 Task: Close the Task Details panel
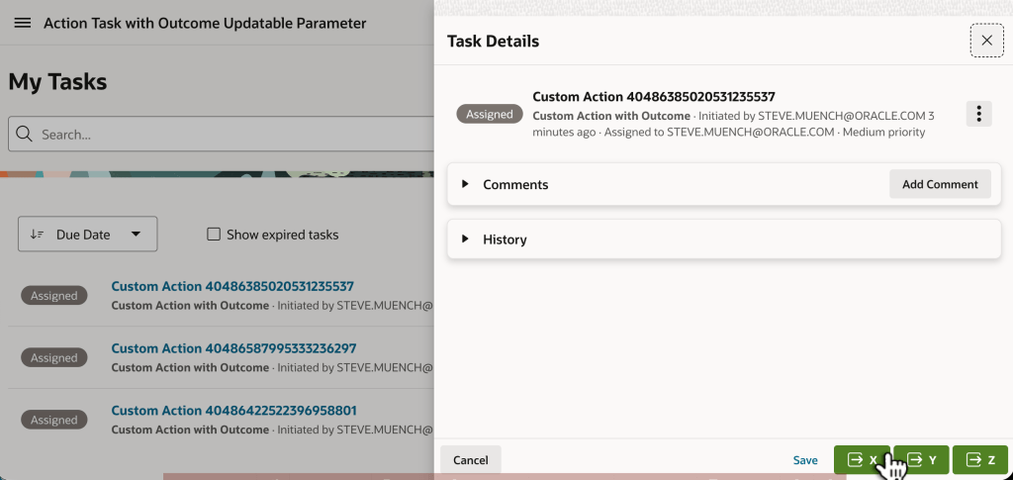pos(986,41)
